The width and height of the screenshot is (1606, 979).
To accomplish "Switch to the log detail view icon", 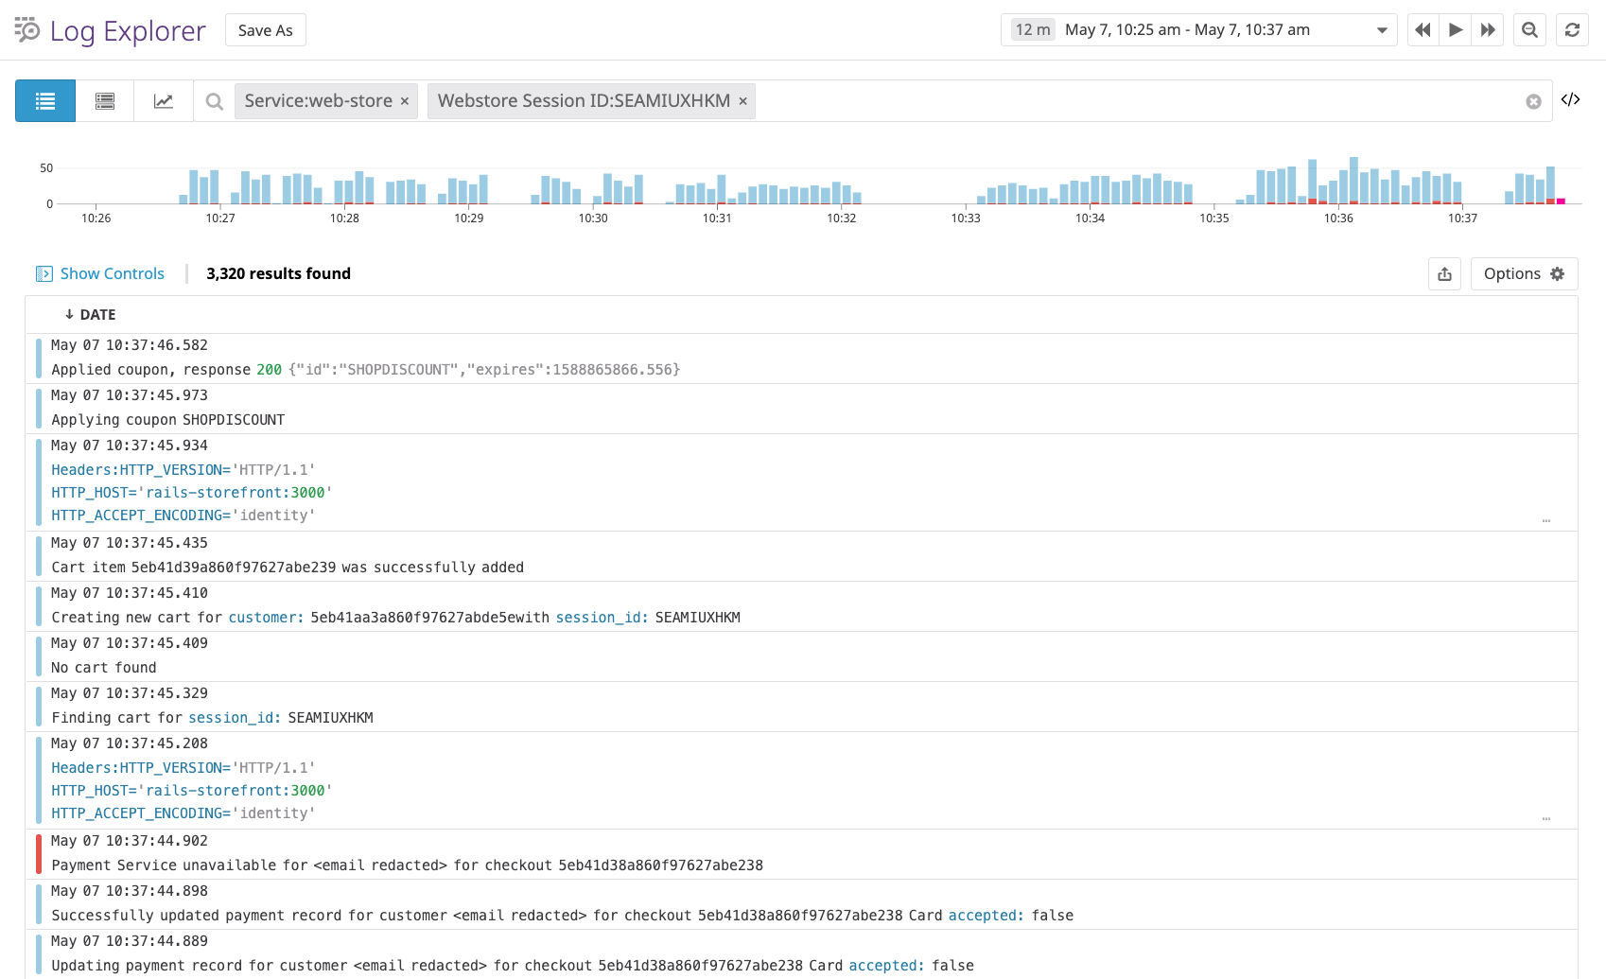I will click(x=104, y=100).
